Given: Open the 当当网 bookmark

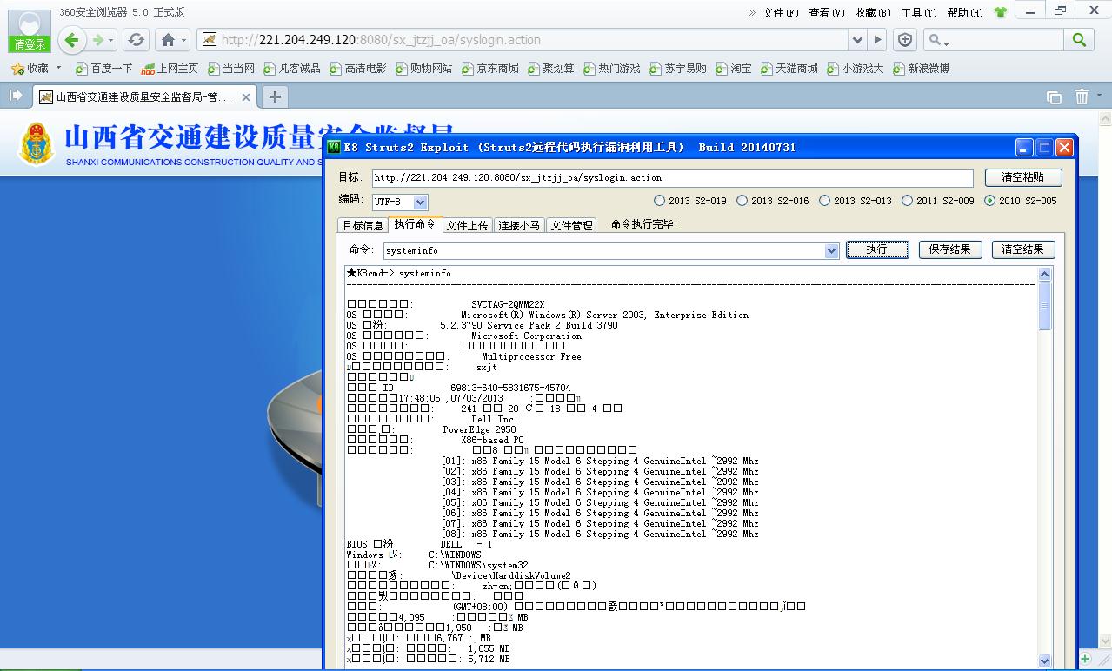Looking at the screenshot, I should tap(231, 68).
